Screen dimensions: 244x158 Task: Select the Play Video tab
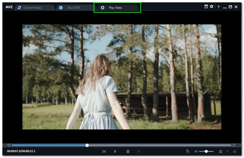click(x=115, y=7)
